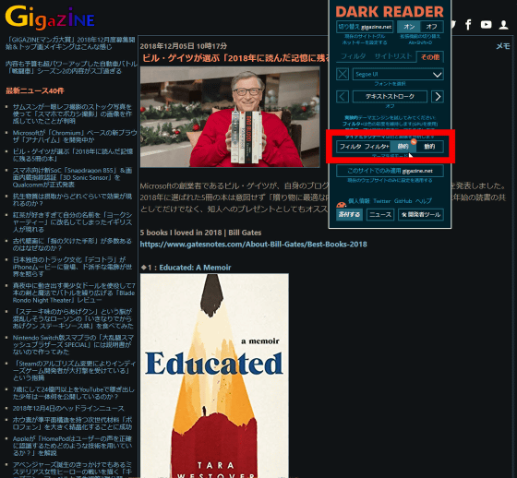Open Appleが「HomePod」 news link

(72, 446)
